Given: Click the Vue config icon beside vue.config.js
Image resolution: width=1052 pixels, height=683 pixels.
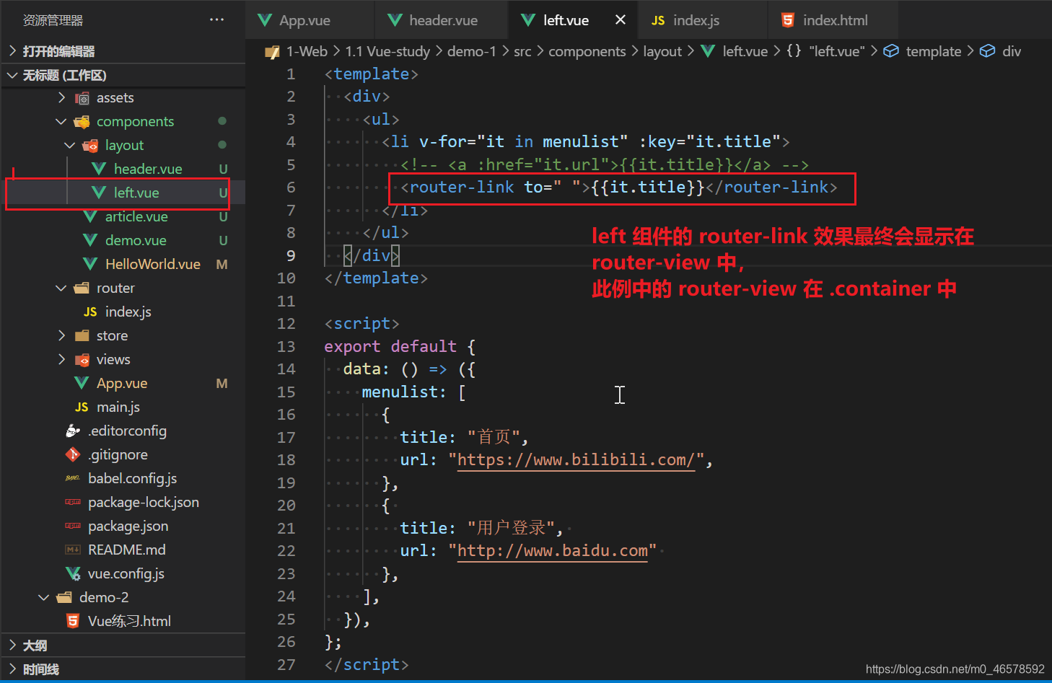Looking at the screenshot, I should (73, 573).
